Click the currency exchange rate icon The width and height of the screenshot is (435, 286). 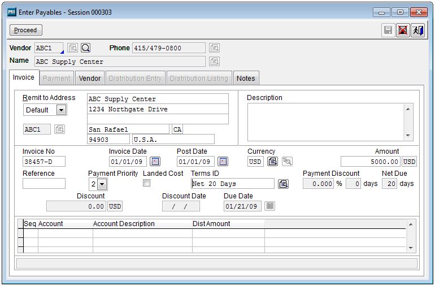pos(287,161)
